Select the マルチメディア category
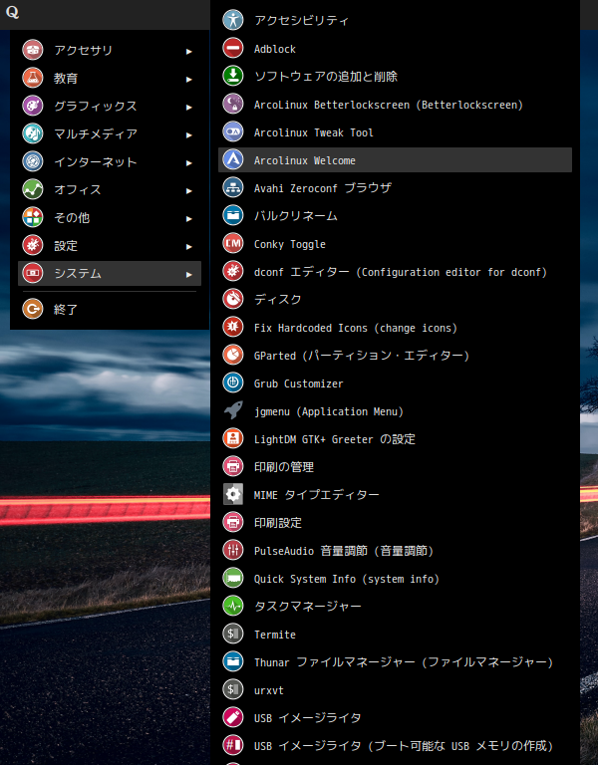This screenshot has width=598, height=765. [x=110, y=133]
